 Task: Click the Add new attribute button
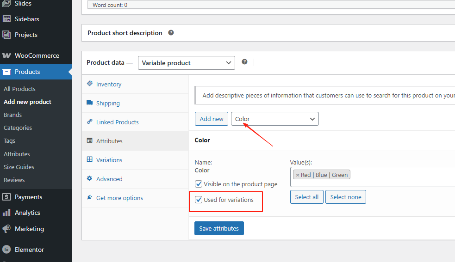click(212, 119)
